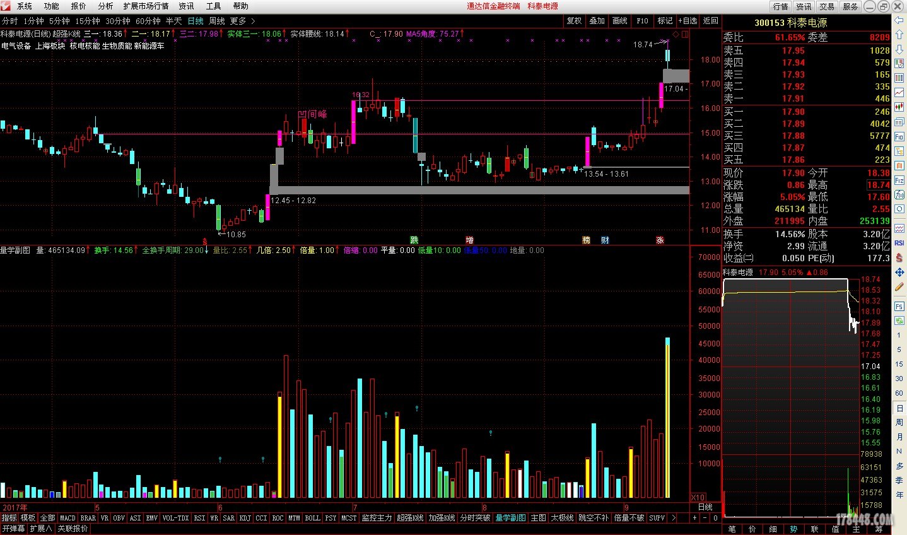Click the green refresh icon in right toolbar
907x535 pixels.
[x=899, y=320]
